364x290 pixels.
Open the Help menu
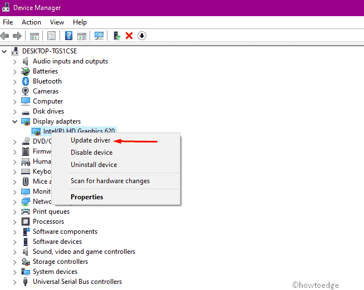tap(80, 22)
